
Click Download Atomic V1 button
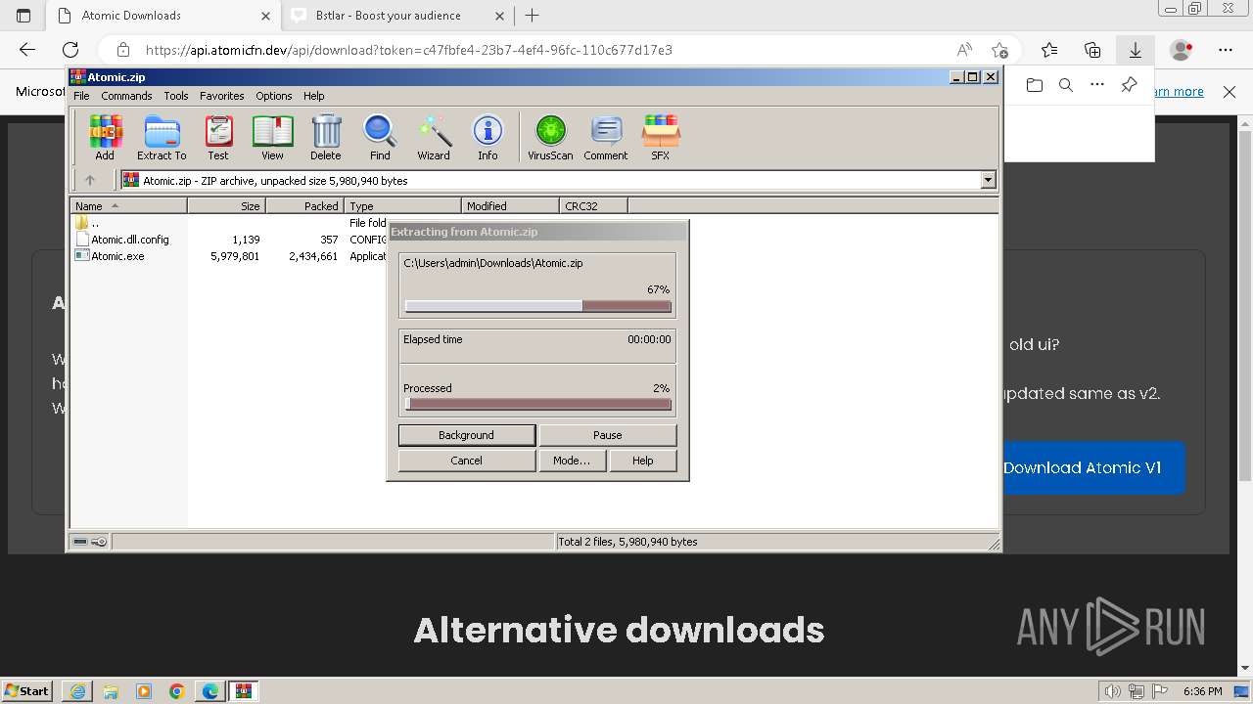tap(1082, 467)
